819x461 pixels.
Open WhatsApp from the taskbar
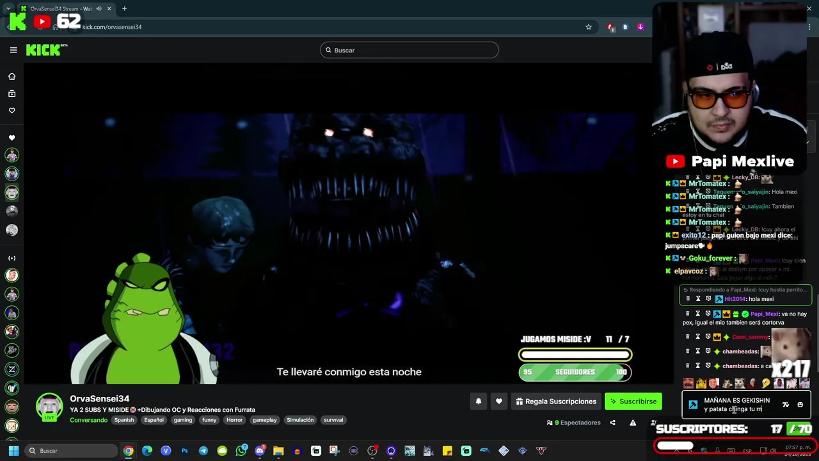pos(241,451)
